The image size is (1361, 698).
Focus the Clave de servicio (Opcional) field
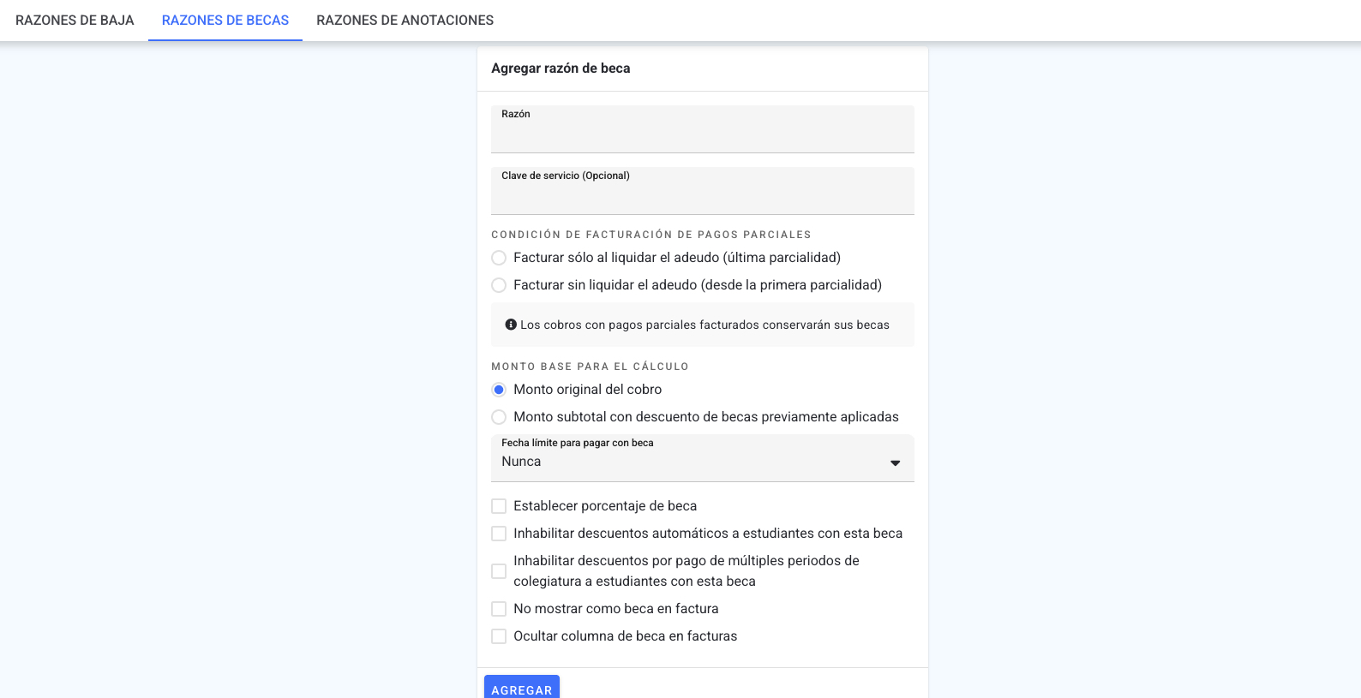pos(703,191)
